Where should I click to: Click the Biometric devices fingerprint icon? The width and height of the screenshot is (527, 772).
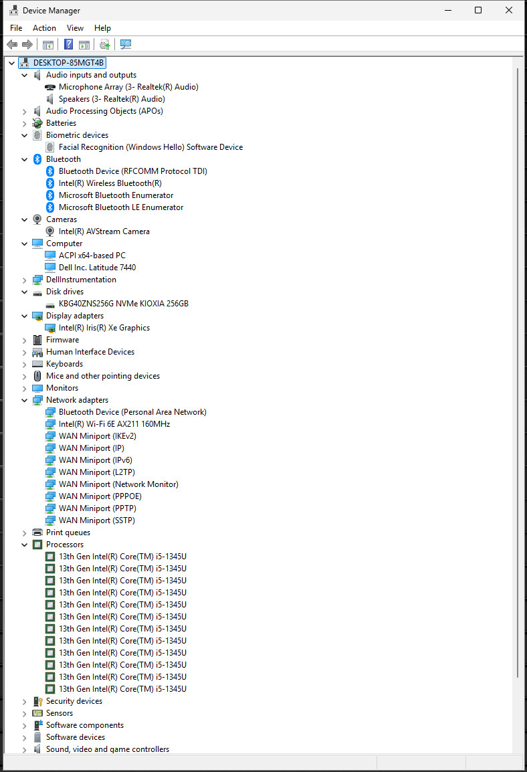[x=37, y=135]
